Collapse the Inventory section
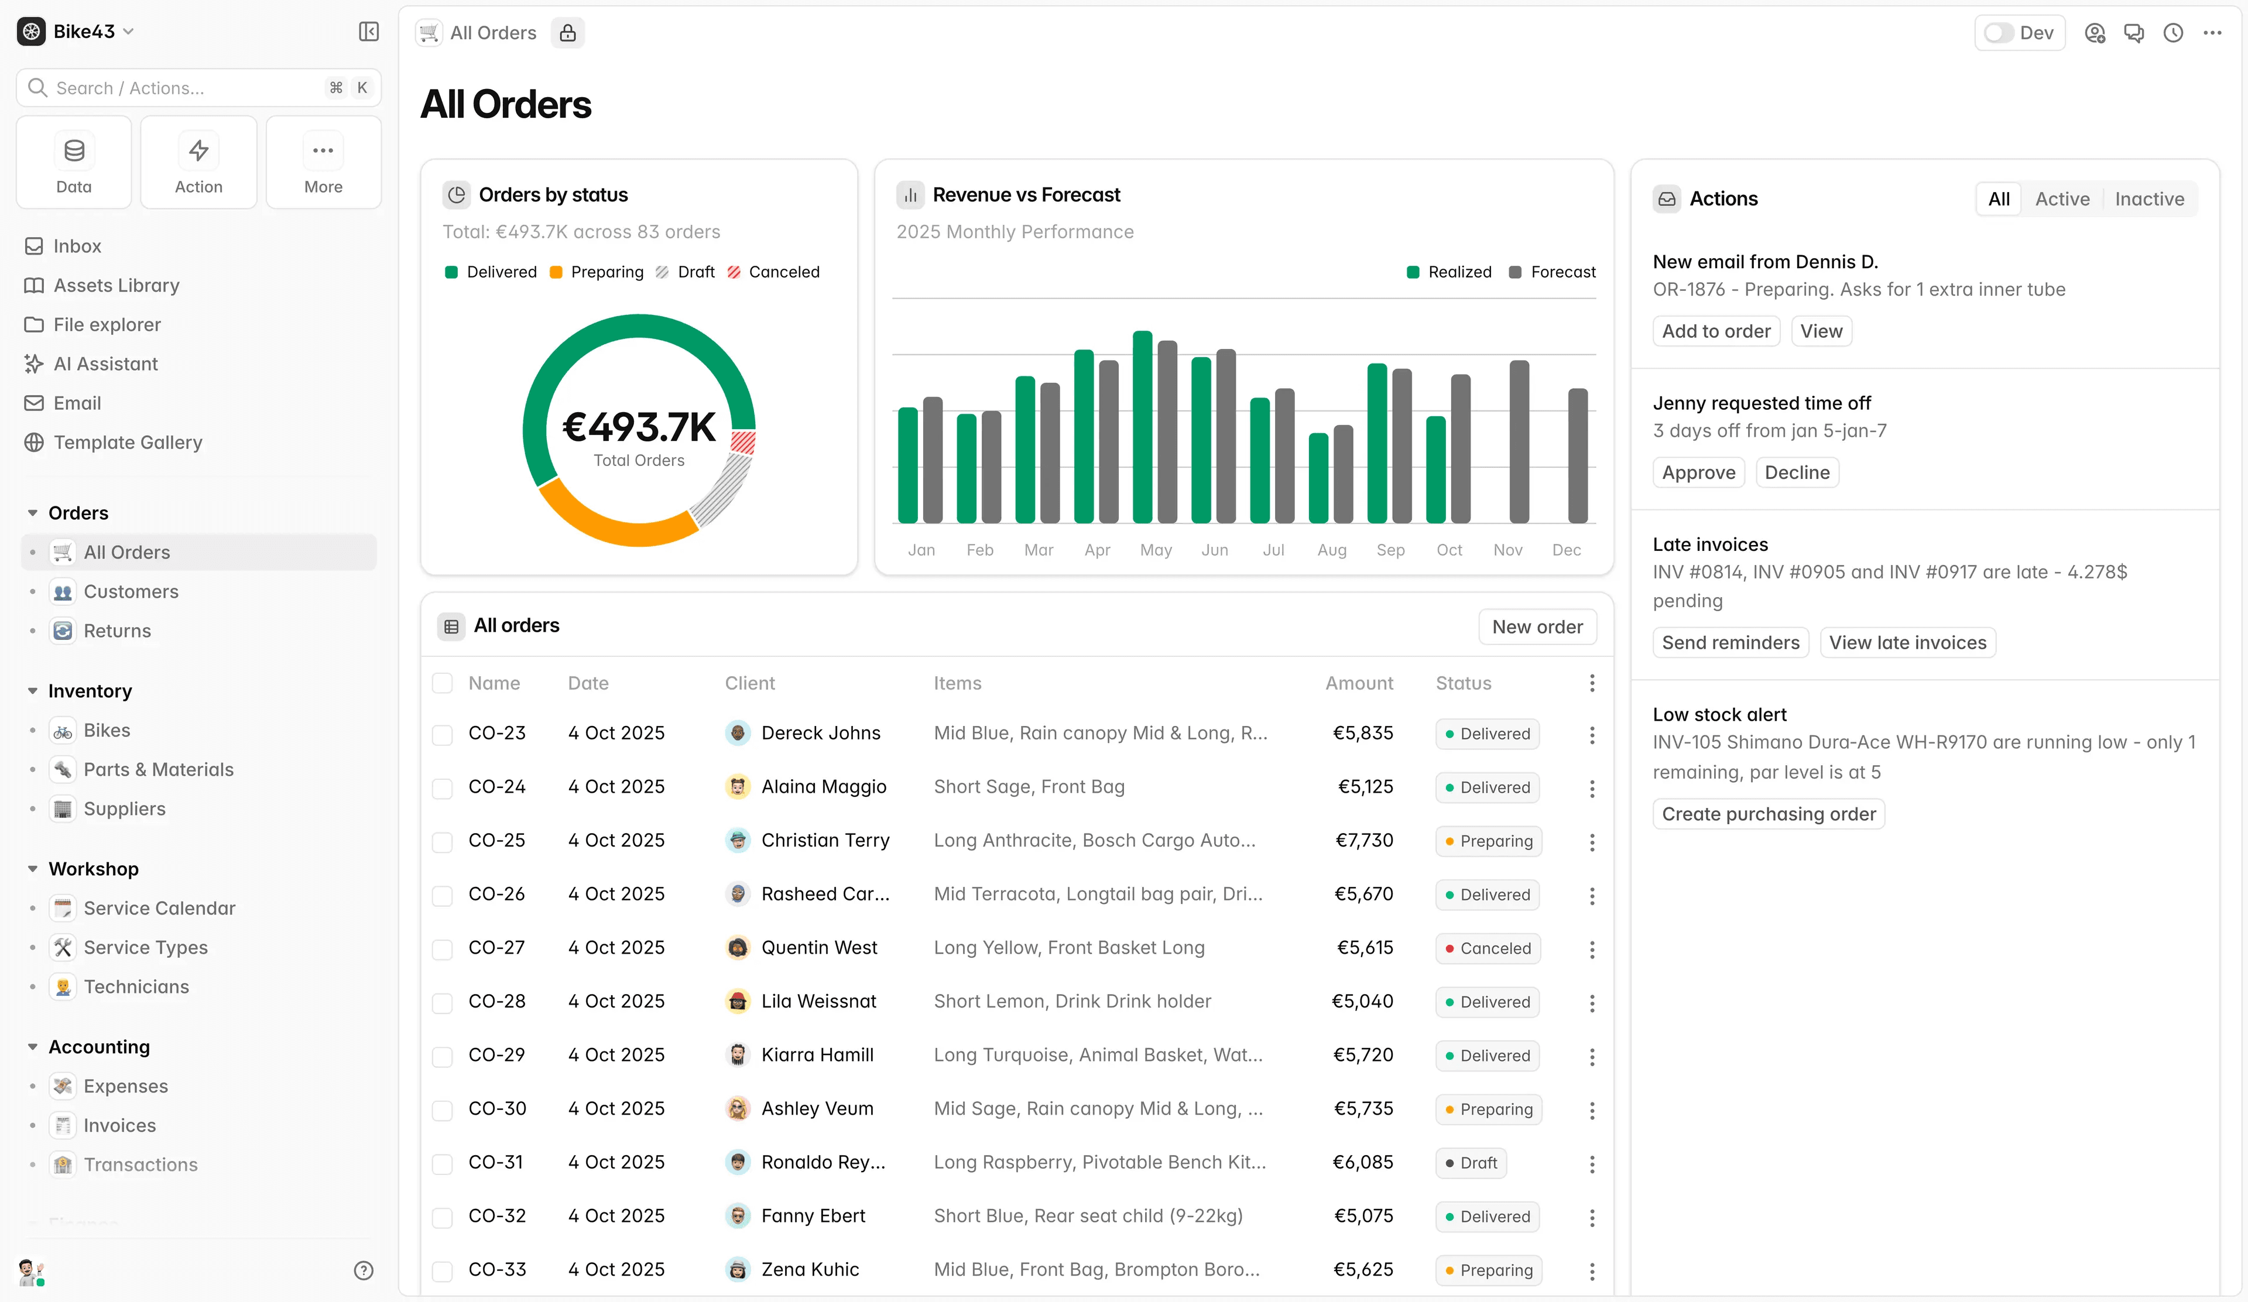The image size is (2248, 1302). [32, 691]
